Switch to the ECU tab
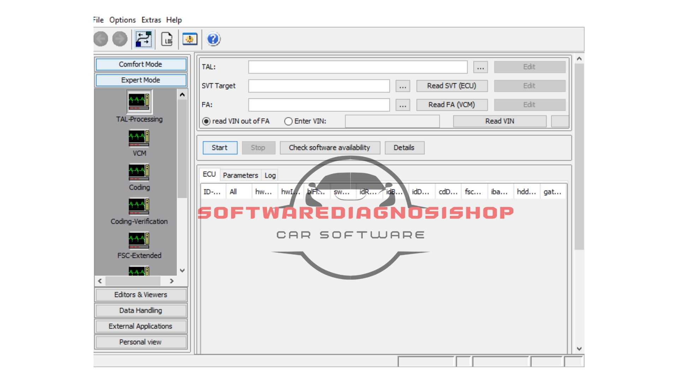Screen dimensions: 678x381 click(209, 174)
